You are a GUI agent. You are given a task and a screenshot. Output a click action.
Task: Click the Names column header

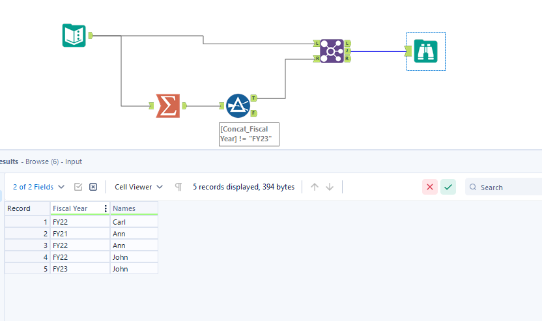coord(134,208)
